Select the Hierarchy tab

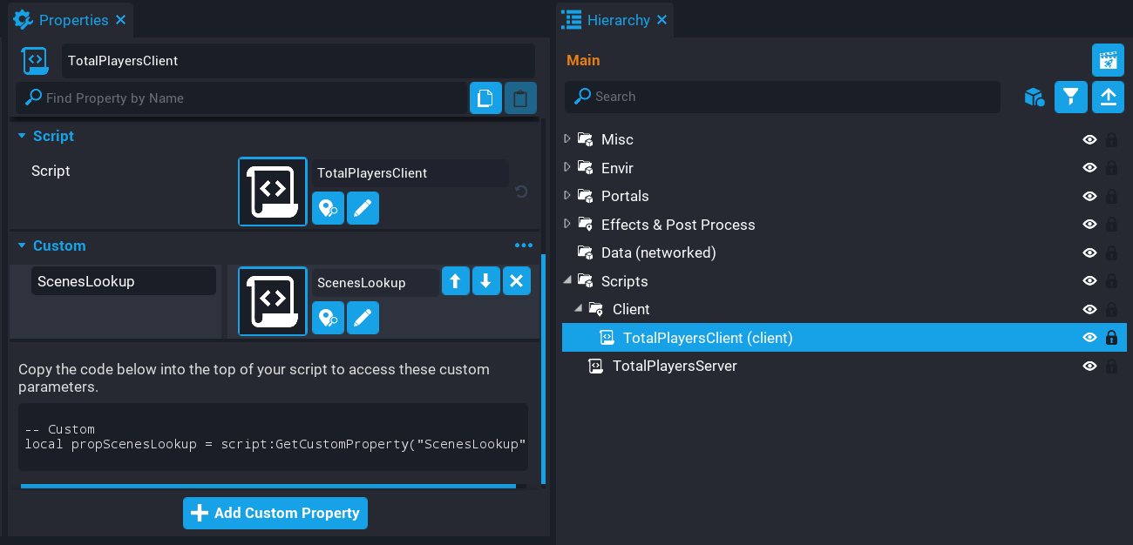(x=617, y=19)
